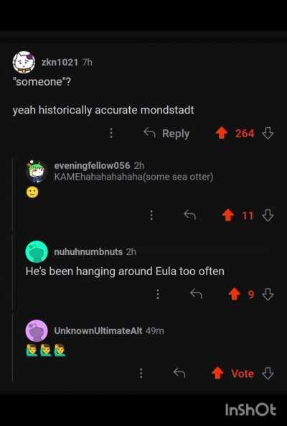Image resolution: width=287 pixels, height=426 pixels.
Task: Open nuhuhnumbnuts username link
Action: point(88,252)
